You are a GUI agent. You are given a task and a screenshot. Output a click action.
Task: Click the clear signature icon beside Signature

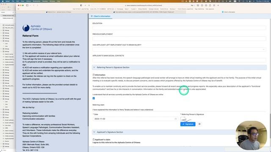tap(199, 124)
